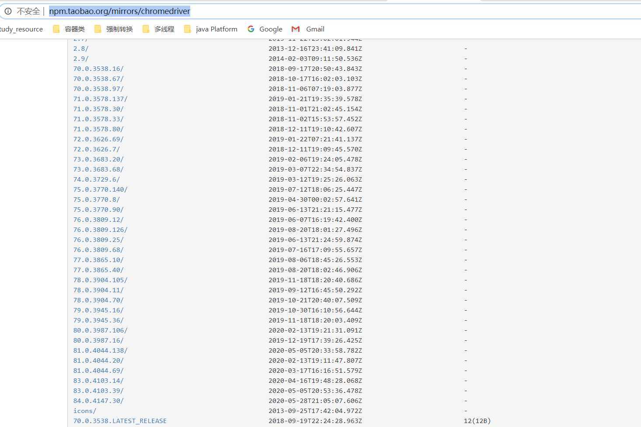
Task: Open the 78.0.3904.105/ directory
Action: coord(101,280)
